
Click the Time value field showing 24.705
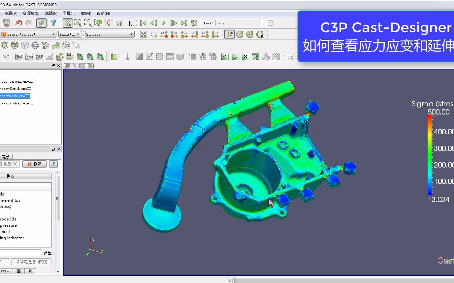(237, 23)
